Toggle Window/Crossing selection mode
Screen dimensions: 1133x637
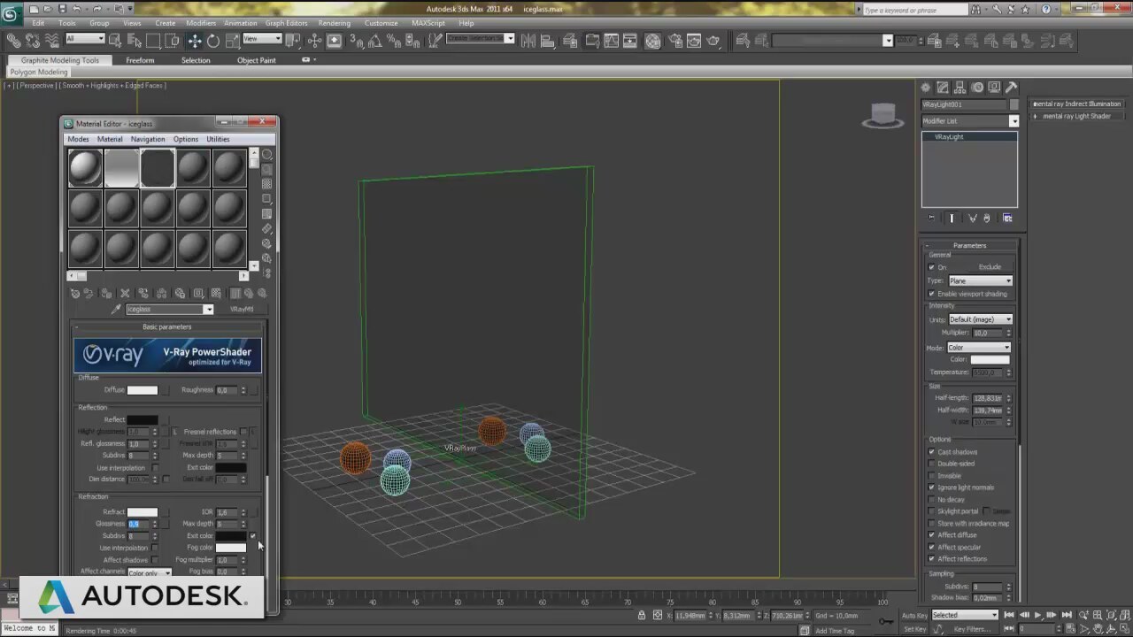[x=172, y=41]
